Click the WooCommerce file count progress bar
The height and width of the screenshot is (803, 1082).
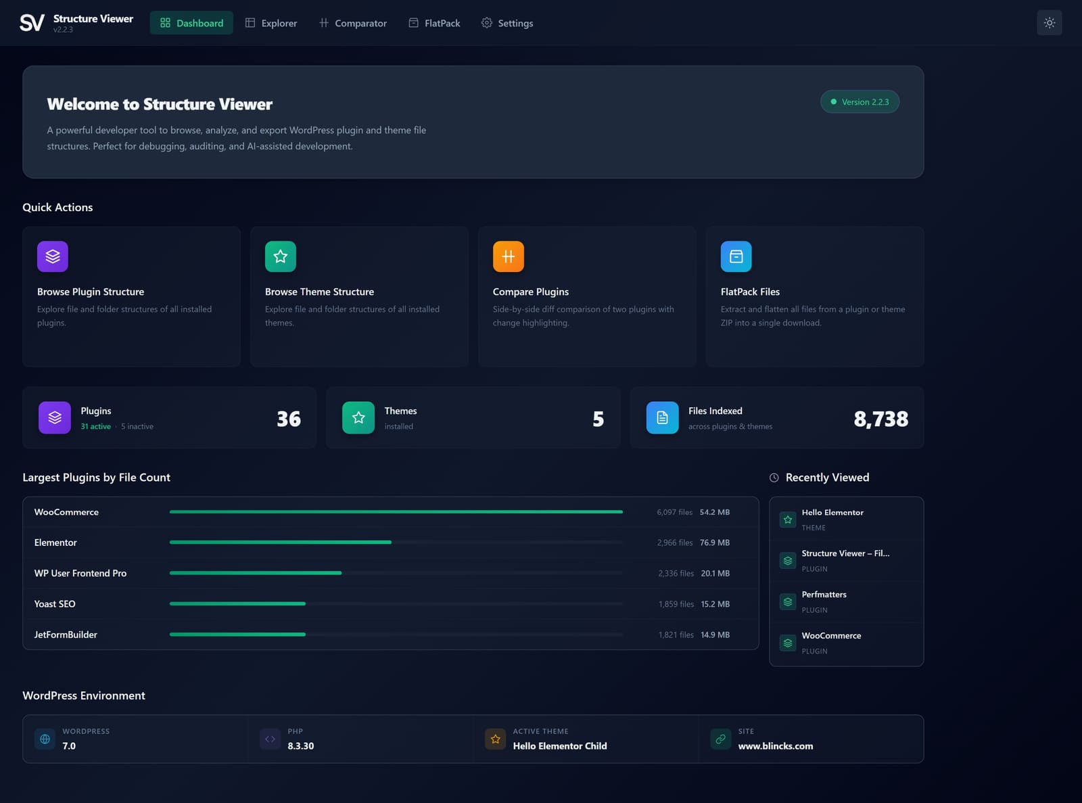coord(396,512)
